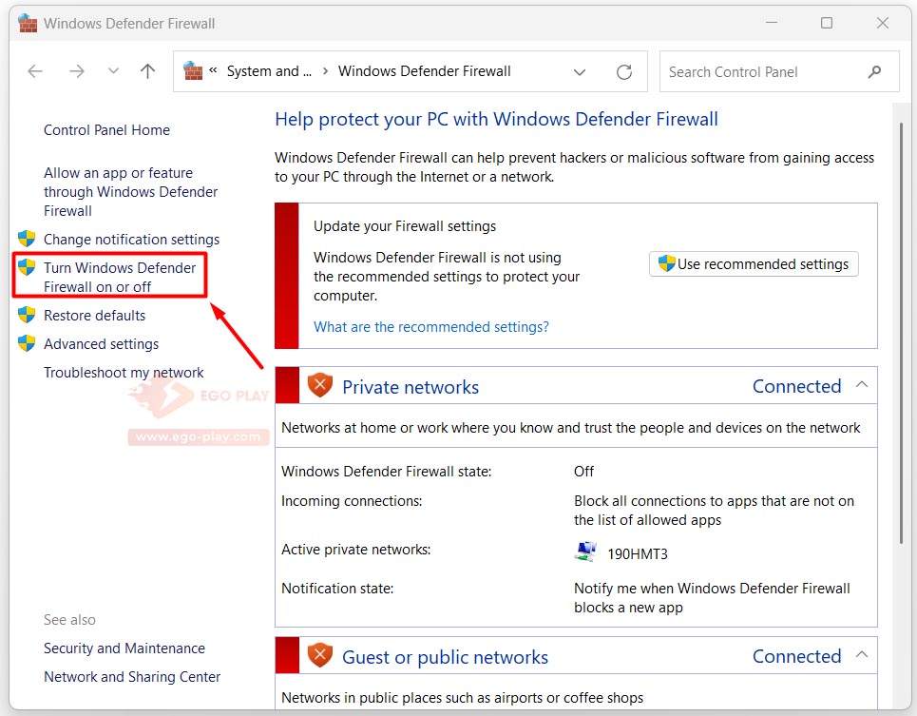Click 'Windows Defender Firewall state:' label
The image size is (917, 716).
tap(387, 472)
